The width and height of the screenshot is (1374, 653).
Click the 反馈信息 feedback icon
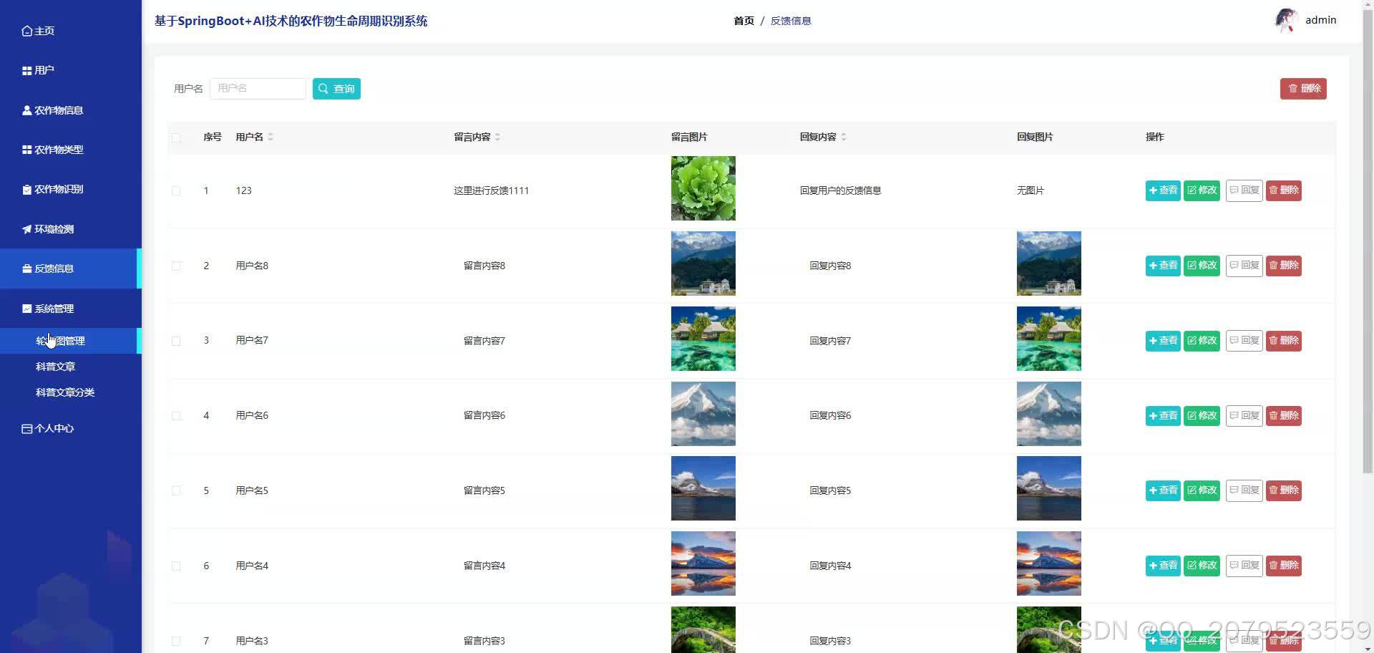[26, 269]
